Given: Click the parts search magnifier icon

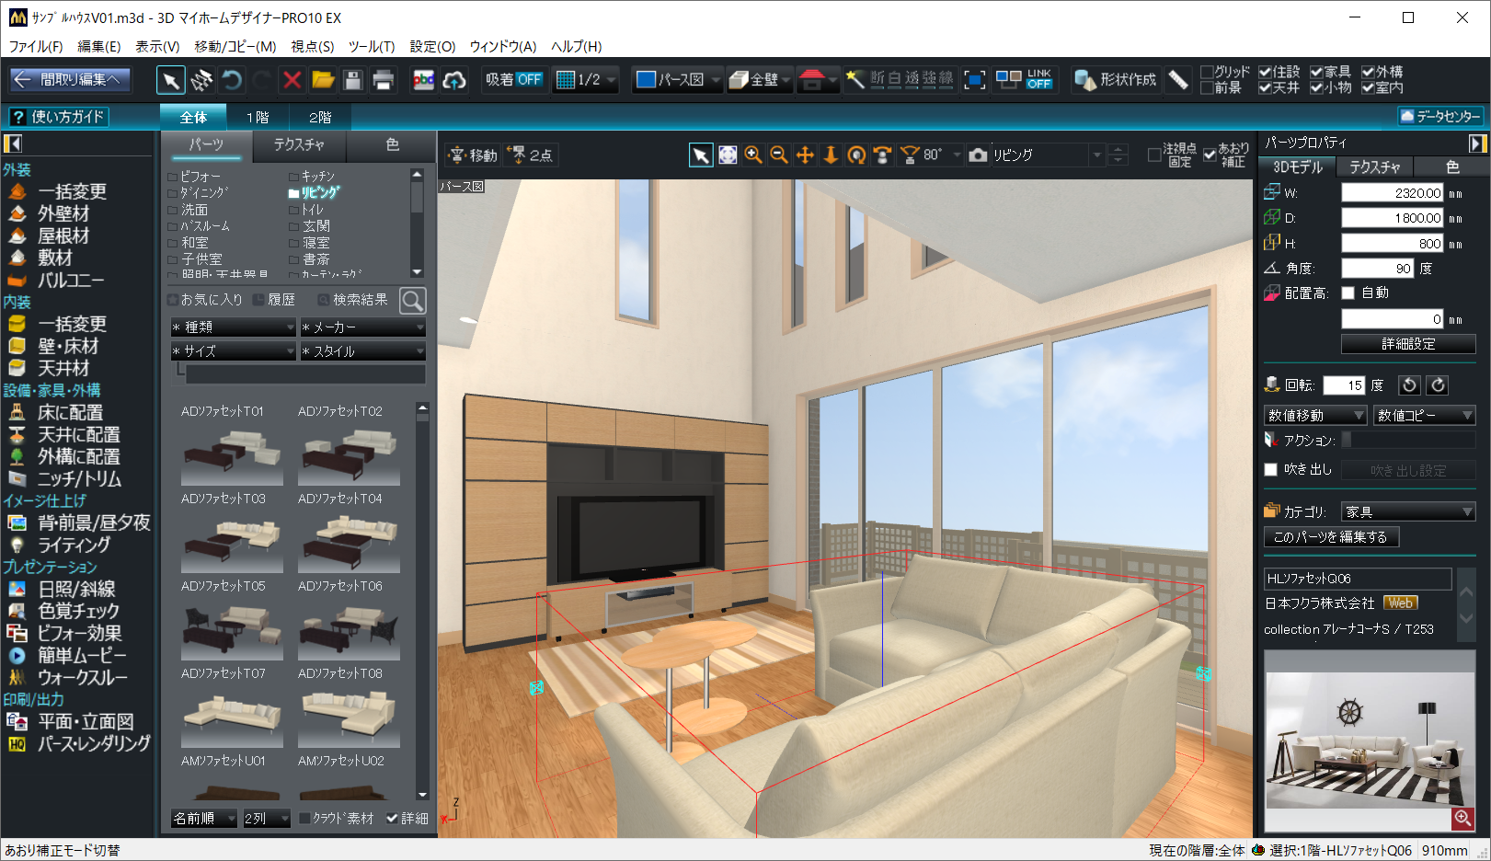Looking at the screenshot, I should pyautogui.click(x=413, y=300).
